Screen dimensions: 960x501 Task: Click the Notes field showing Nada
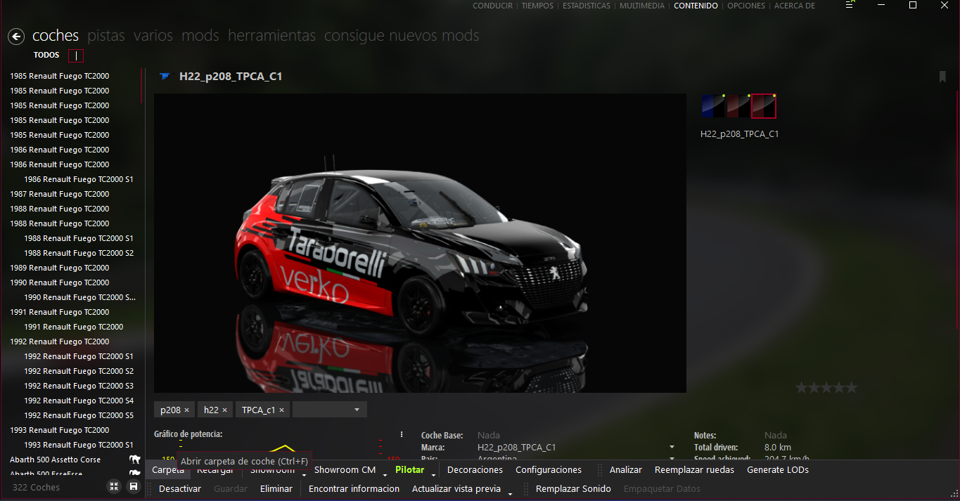click(x=776, y=436)
